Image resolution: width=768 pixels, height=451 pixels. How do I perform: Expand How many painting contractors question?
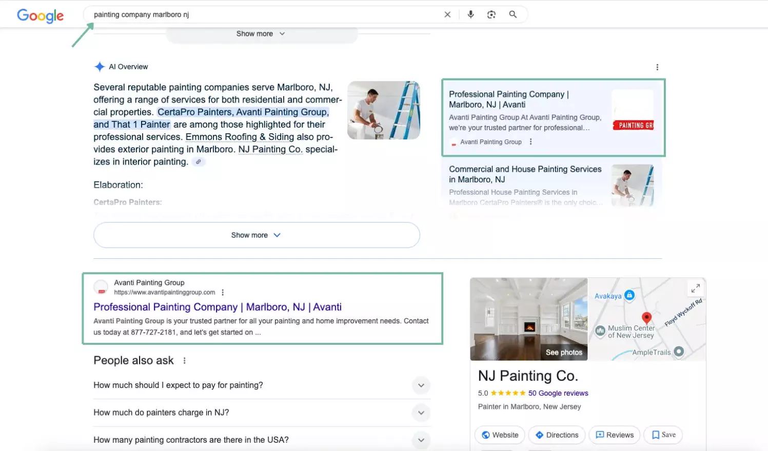tap(262, 440)
